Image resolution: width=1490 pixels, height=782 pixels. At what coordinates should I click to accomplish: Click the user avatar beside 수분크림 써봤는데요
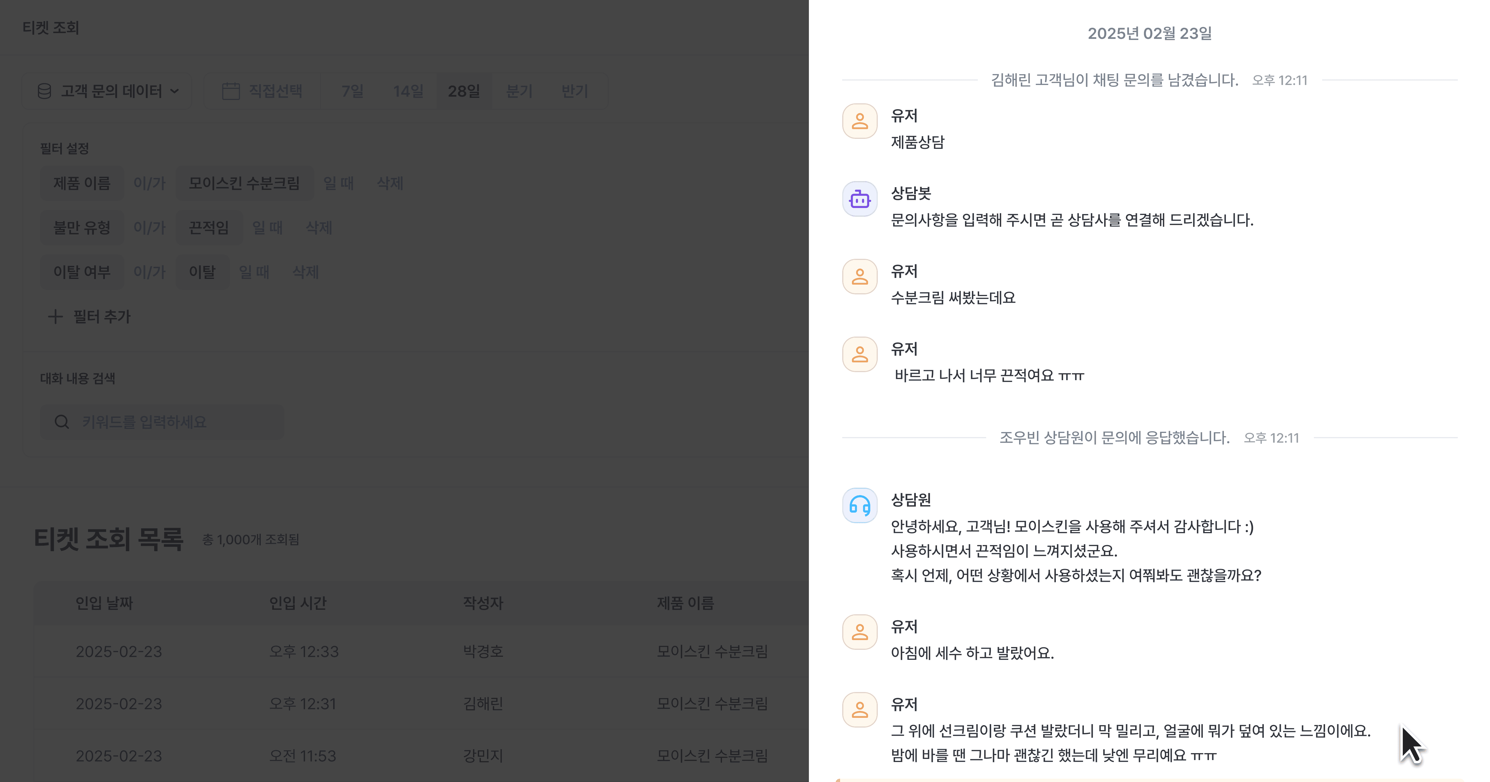[x=859, y=277]
